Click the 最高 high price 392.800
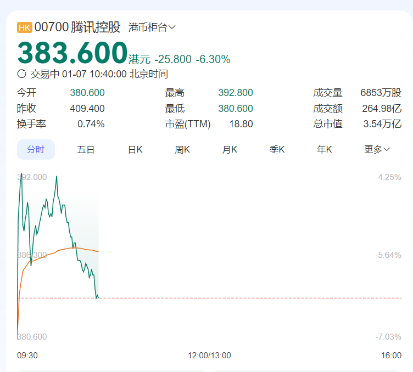Screen dimensions: 413x372 (236, 93)
